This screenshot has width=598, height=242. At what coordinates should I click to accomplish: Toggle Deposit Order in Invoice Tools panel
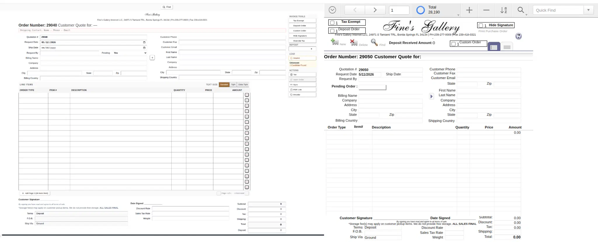pyautogui.click(x=302, y=26)
